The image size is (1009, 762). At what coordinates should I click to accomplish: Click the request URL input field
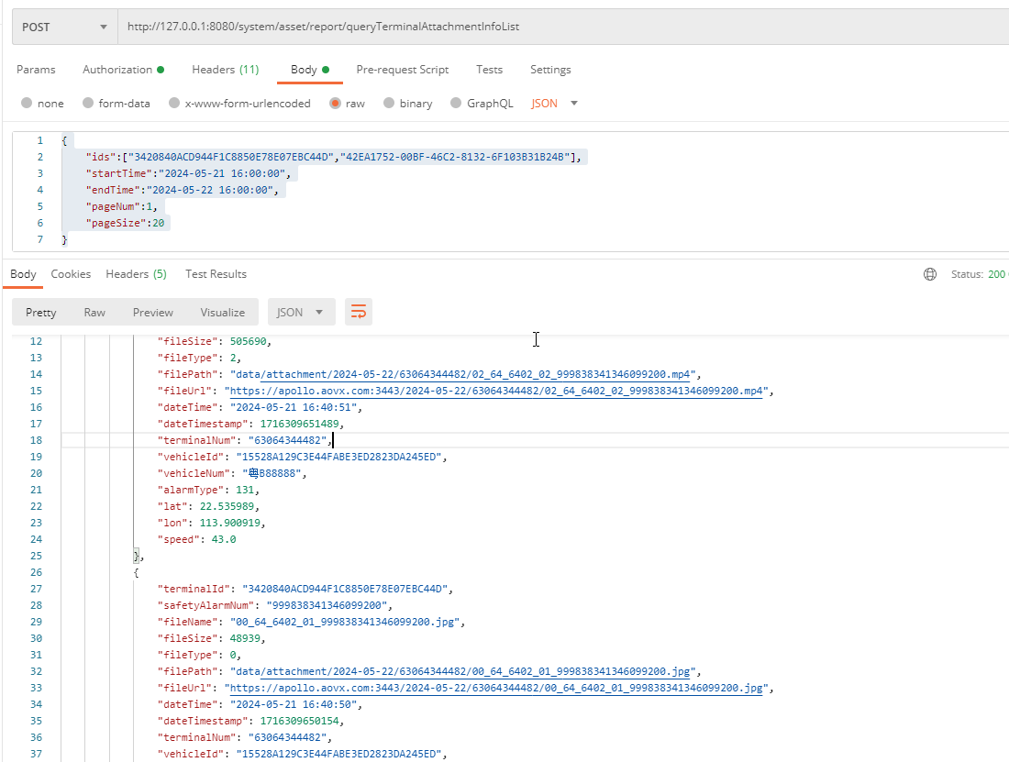[x=550, y=27]
